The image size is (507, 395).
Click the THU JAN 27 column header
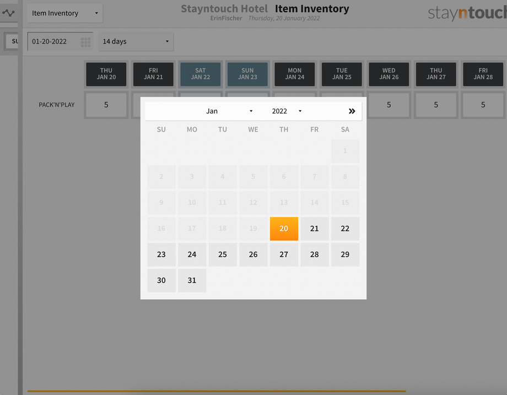click(436, 74)
